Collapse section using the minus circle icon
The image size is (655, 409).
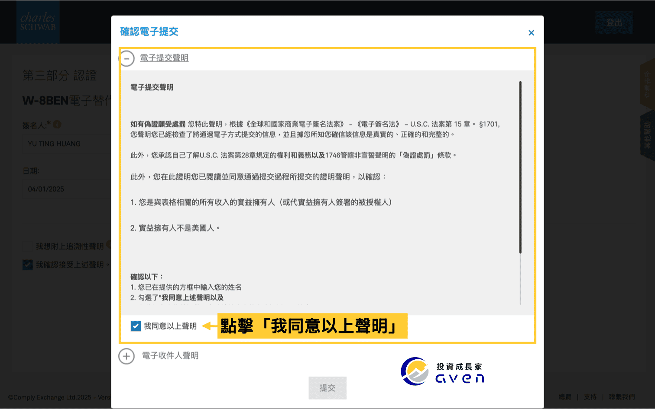[x=127, y=58]
